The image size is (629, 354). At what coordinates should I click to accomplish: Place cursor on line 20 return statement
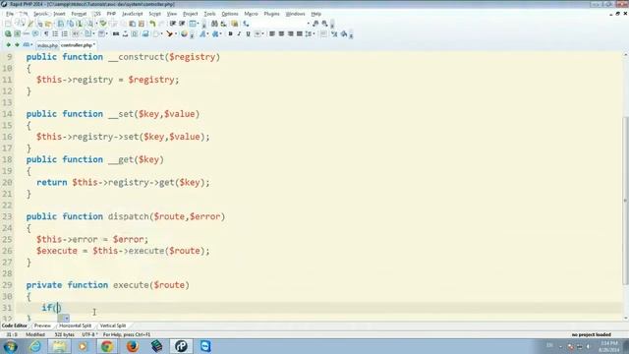coord(123,182)
